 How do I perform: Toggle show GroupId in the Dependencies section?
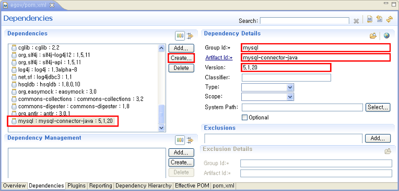[x=180, y=36]
